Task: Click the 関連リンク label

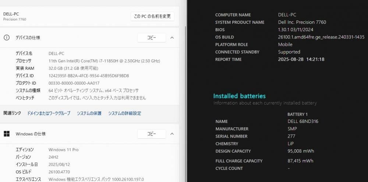Action: [x=12, y=113]
